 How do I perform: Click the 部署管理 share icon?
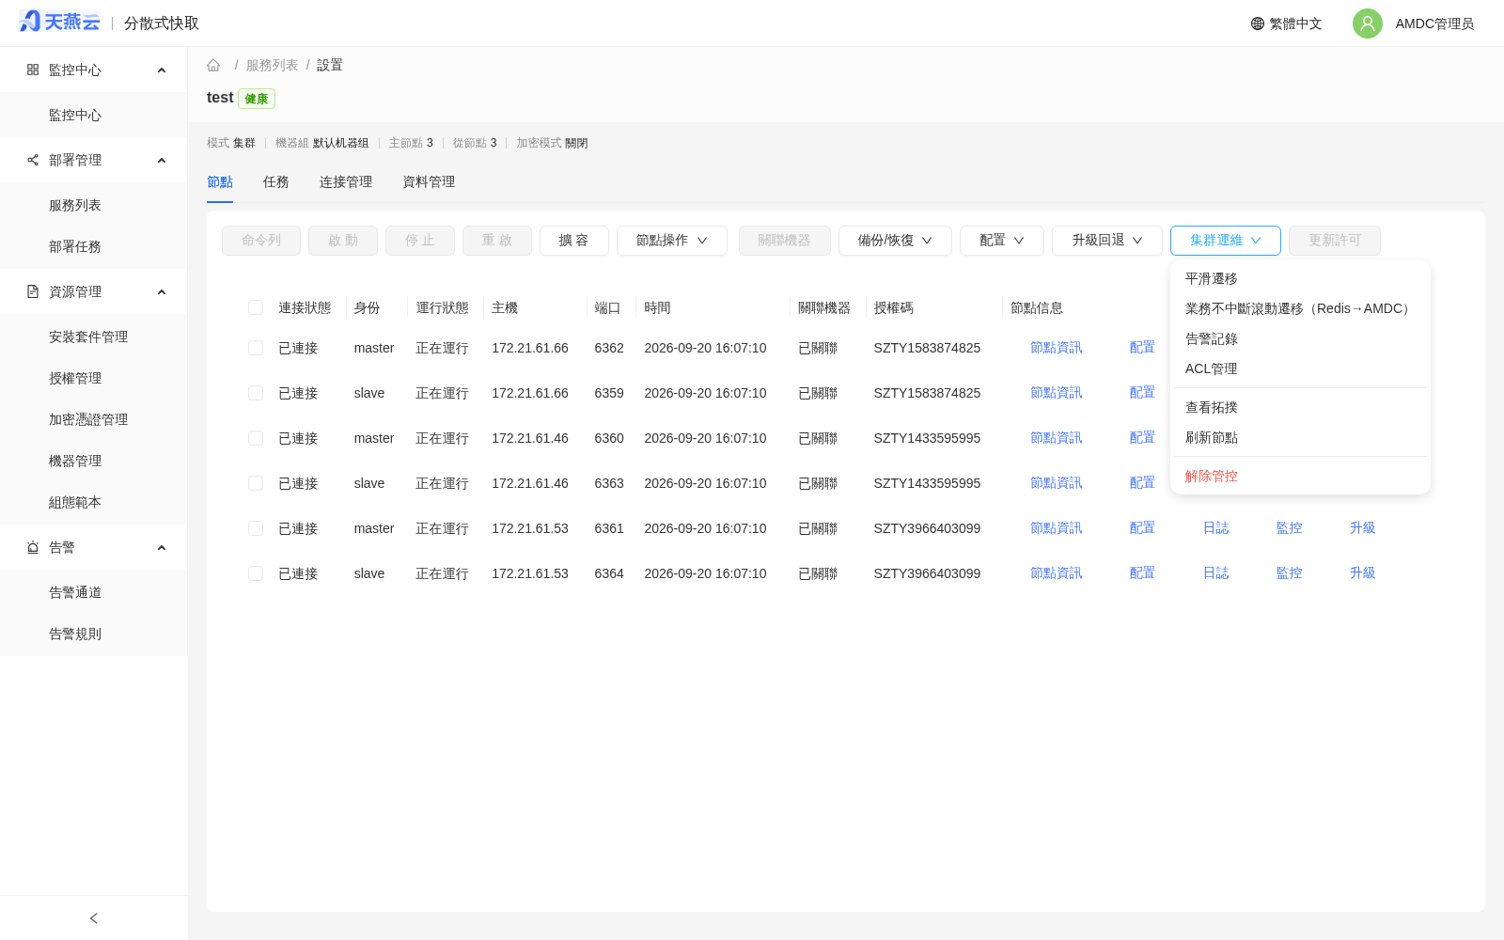(33, 160)
